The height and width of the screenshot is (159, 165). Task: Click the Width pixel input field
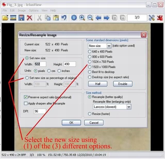point(40,64)
